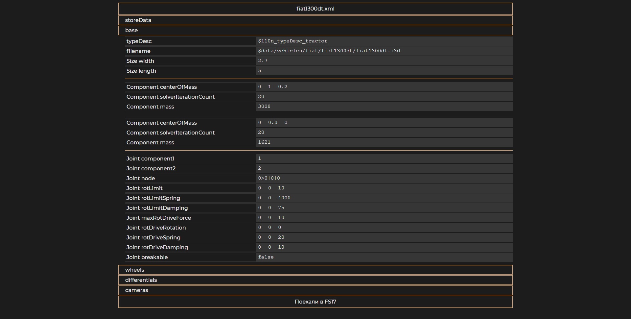Screen dimensions: 631x319
Task: Click the fiat1300dt.xml title bar
Action: coord(315,9)
